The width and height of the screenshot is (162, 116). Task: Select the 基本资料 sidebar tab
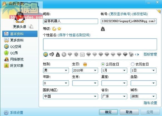pyautogui.click(x=20, y=34)
